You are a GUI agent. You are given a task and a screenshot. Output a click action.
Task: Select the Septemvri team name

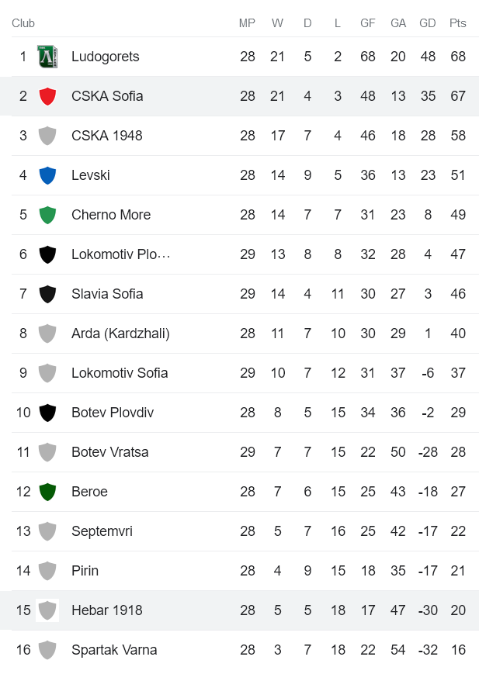tap(104, 531)
